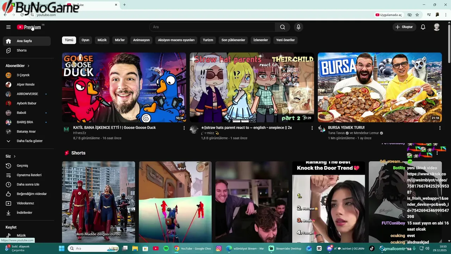The image size is (451, 254).
Task: Play the Goose Goose Duck video thumbnail
Action: tap(124, 87)
